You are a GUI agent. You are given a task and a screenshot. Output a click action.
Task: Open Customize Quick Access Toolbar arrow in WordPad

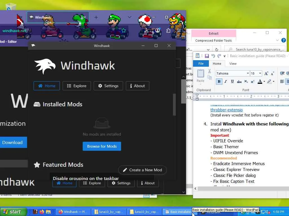(224, 56)
